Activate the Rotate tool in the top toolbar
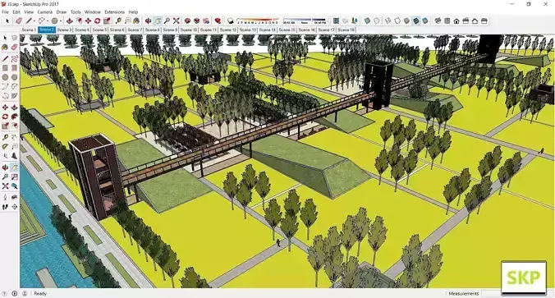This screenshot has height=298, width=555. (98, 21)
